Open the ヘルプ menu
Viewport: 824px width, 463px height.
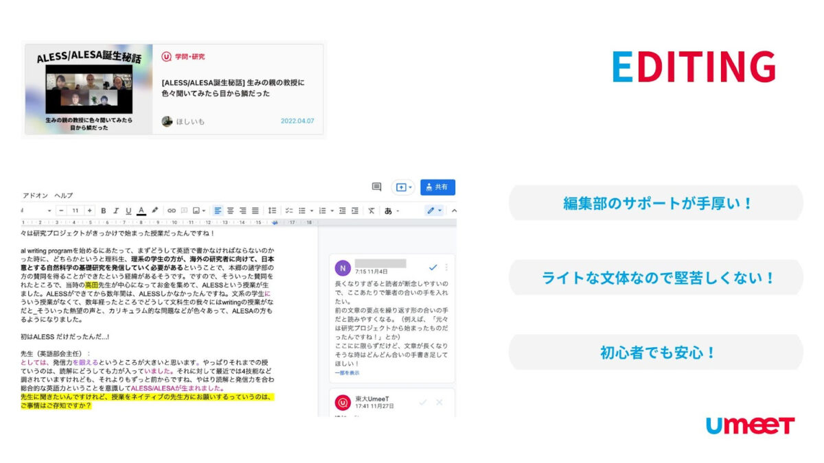[64, 195]
